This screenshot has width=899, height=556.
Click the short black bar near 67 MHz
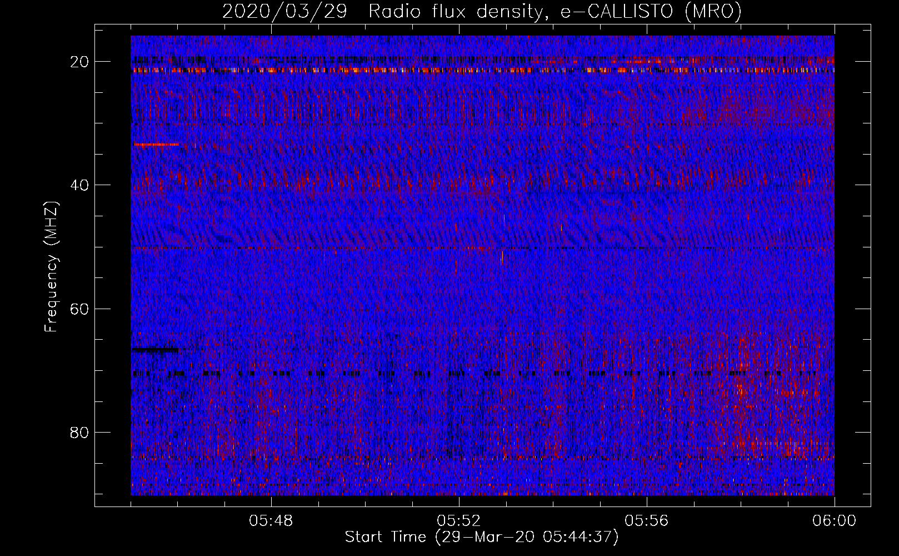pyautogui.click(x=155, y=350)
